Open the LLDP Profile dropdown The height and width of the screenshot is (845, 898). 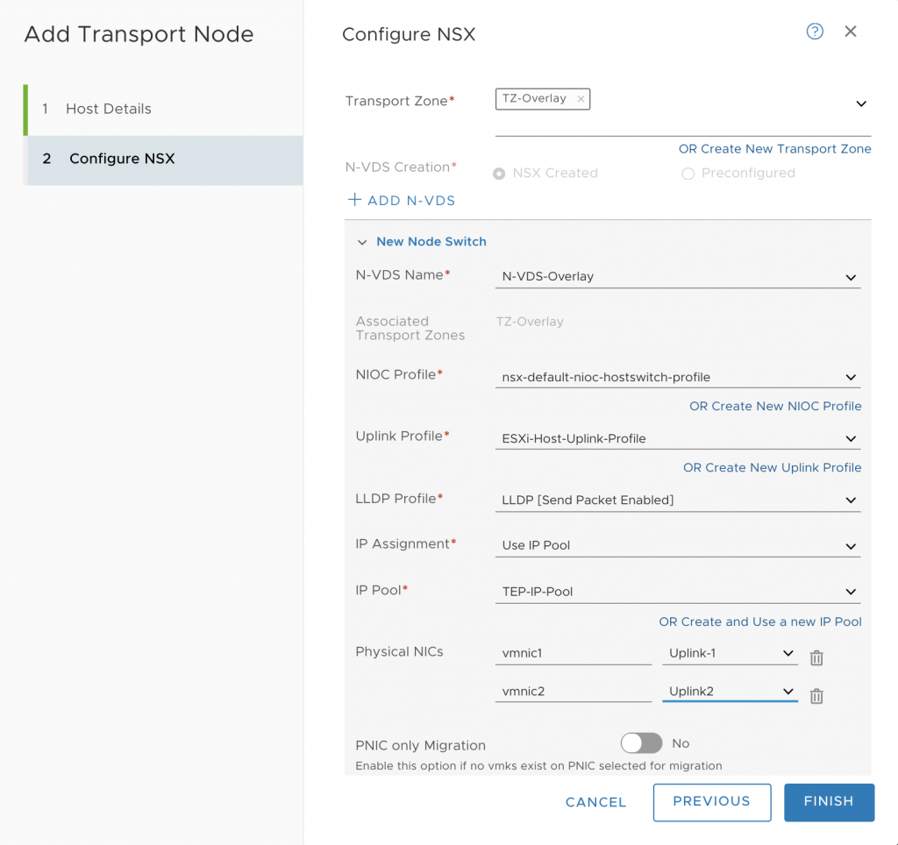pyautogui.click(x=678, y=501)
